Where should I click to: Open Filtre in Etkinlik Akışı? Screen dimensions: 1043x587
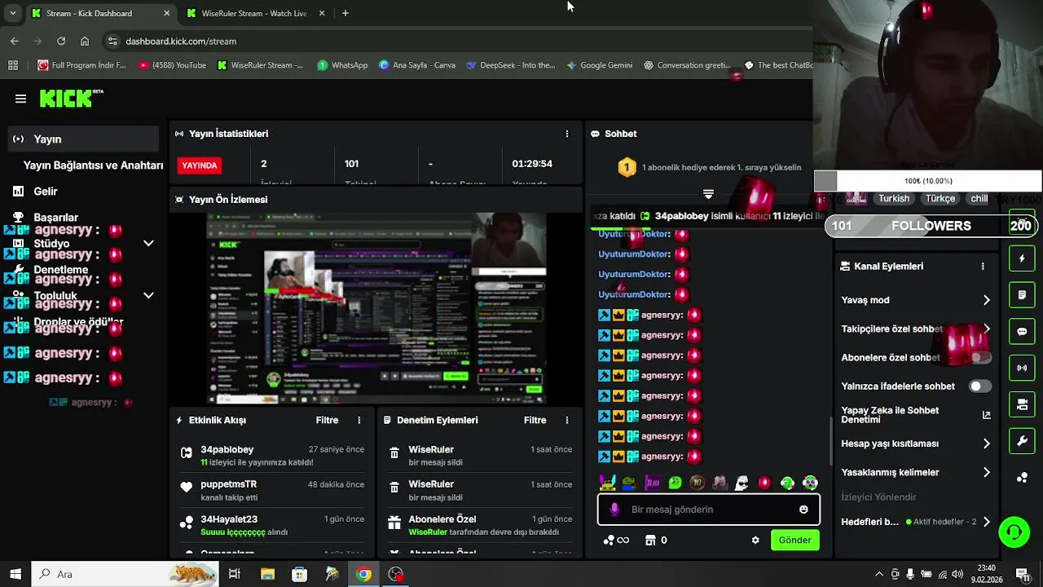coord(327,420)
